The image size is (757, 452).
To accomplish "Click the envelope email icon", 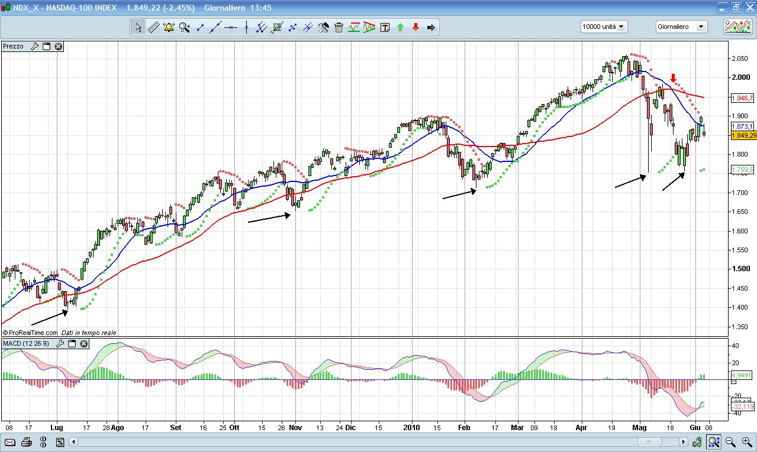I will coord(9,442).
